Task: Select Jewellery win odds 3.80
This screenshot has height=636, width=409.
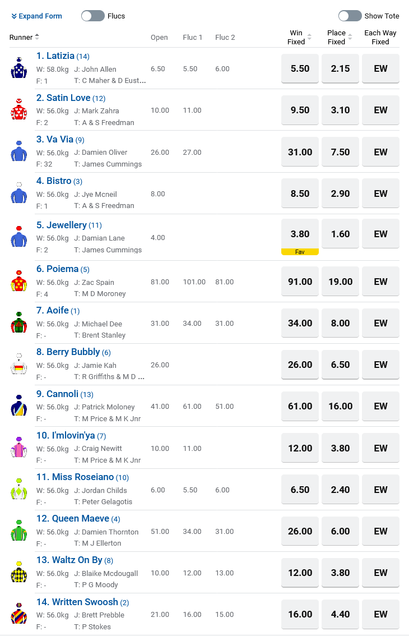Action: pyautogui.click(x=300, y=234)
